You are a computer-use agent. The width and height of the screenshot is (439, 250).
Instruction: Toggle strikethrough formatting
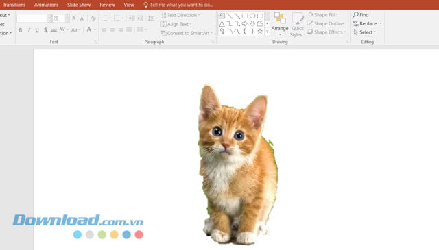point(54,30)
